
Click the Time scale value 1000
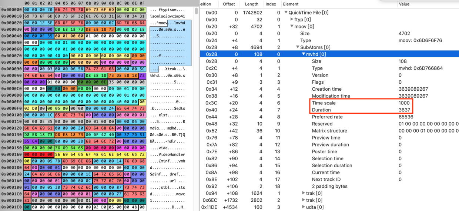[x=404, y=103]
